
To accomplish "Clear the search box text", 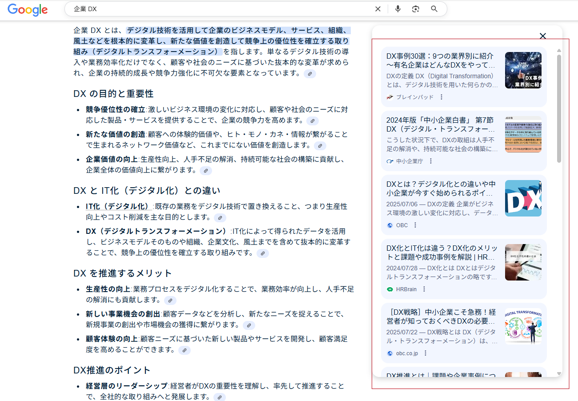I will pos(377,9).
